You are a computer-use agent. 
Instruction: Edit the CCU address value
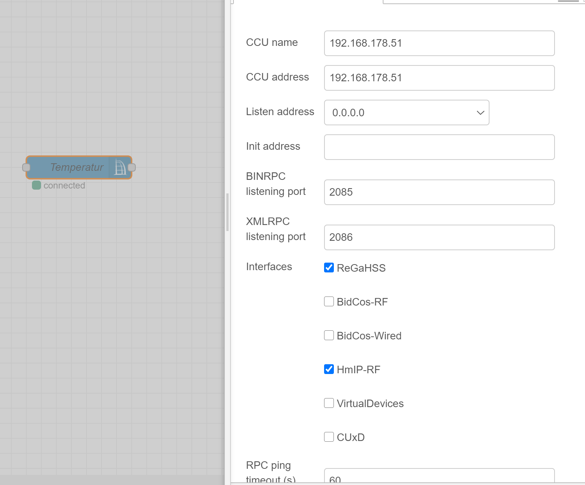[439, 78]
